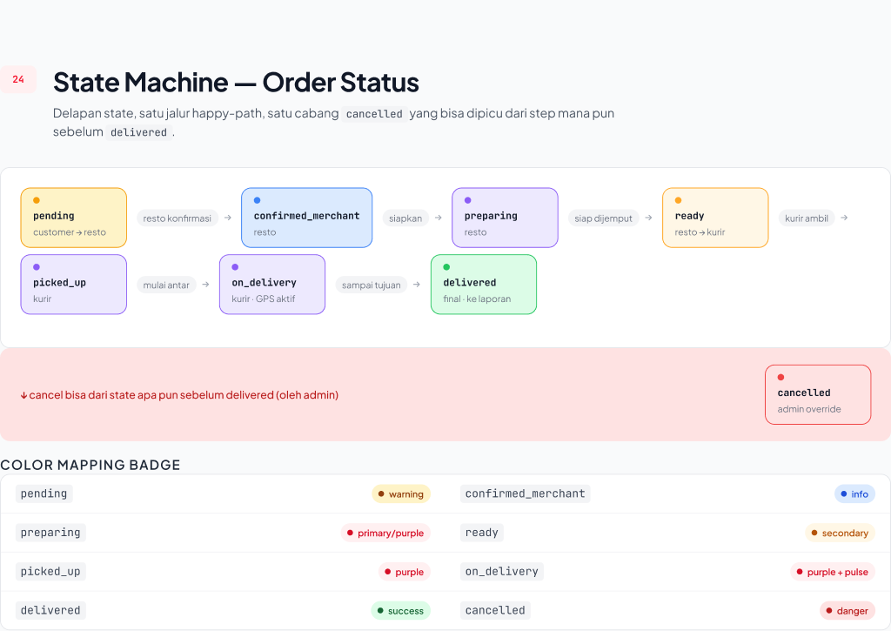Viewport: 891px width, 631px height.
Task: Click the 'info' badge
Action: coord(854,494)
